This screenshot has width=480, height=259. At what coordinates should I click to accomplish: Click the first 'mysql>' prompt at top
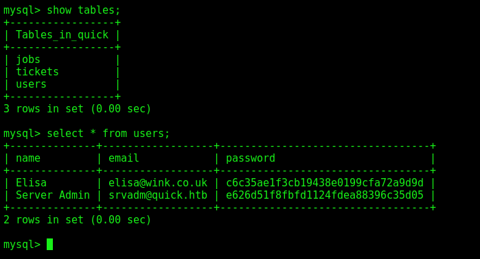(22, 10)
